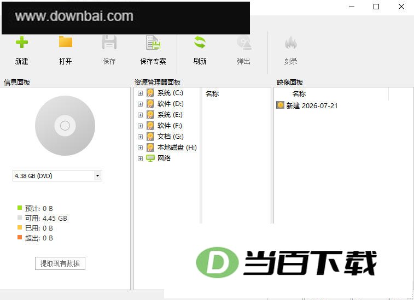Click the 名称 column header in the explorer file list
This screenshot has height=300, width=414.
212,93
